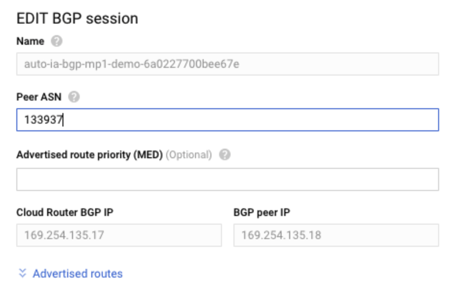
Task: Click the help icon beside Name
Action: 57,41
